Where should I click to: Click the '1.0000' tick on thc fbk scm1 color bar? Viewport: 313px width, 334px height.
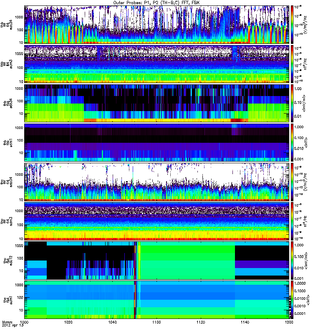pos(300,283)
